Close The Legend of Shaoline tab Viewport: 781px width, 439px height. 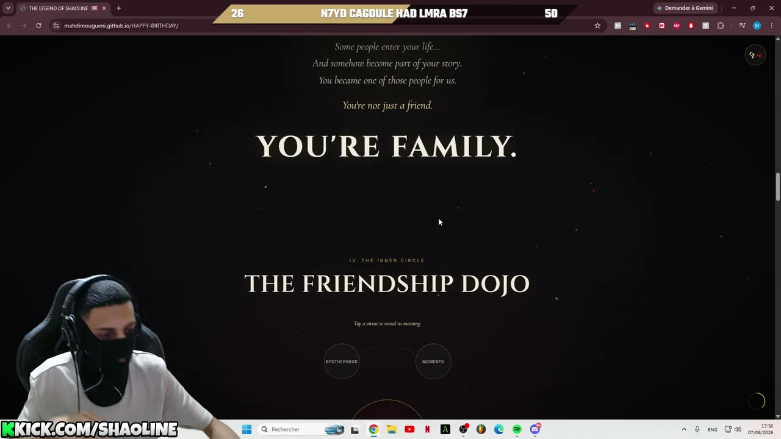104,8
